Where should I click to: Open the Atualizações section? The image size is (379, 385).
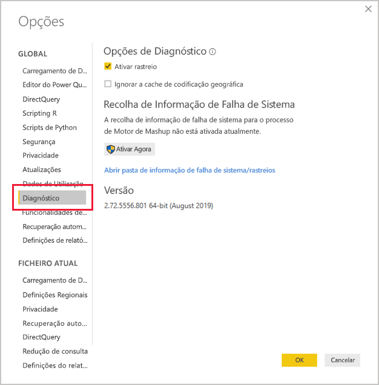(42, 169)
